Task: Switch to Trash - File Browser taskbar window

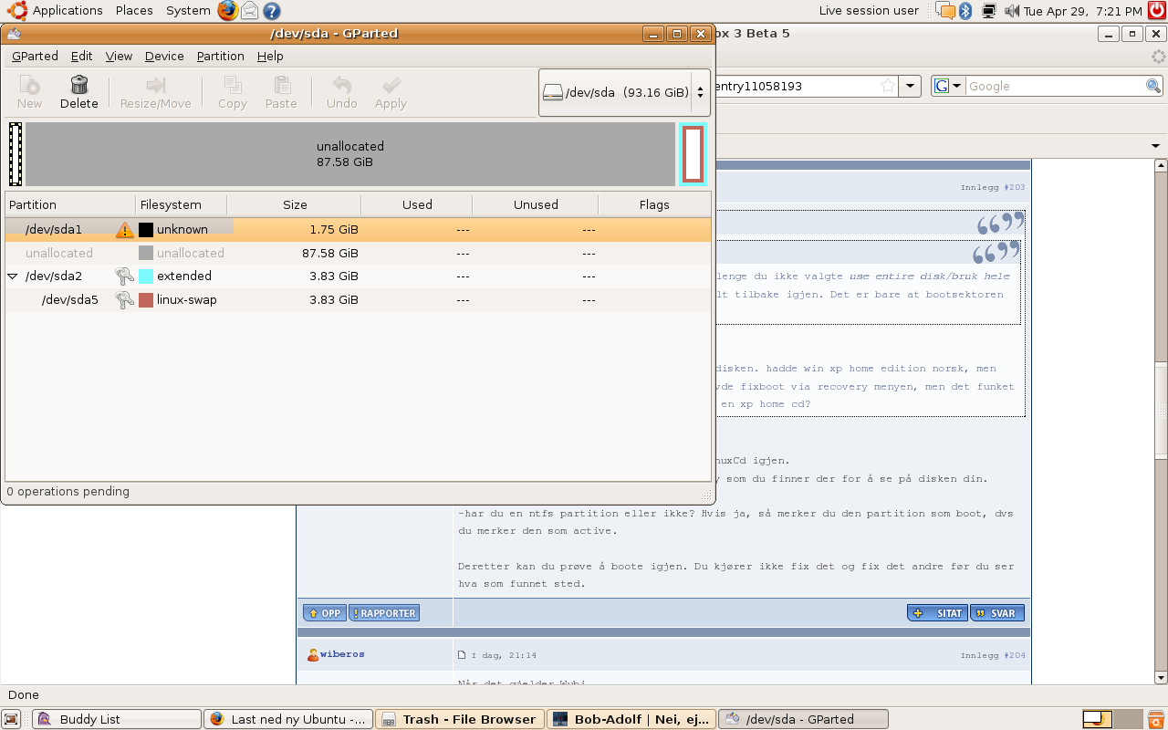Action: 459,719
